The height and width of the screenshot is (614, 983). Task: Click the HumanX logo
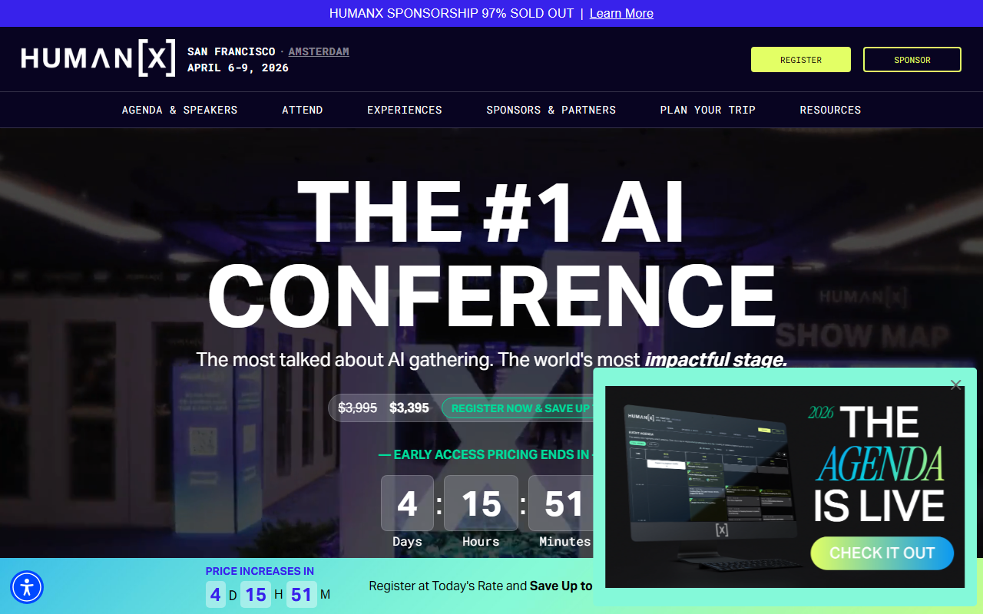point(98,58)
